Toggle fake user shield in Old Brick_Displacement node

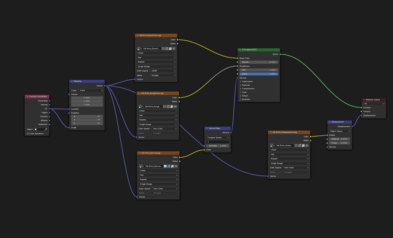pyautogui.click(x=296, y=145)
